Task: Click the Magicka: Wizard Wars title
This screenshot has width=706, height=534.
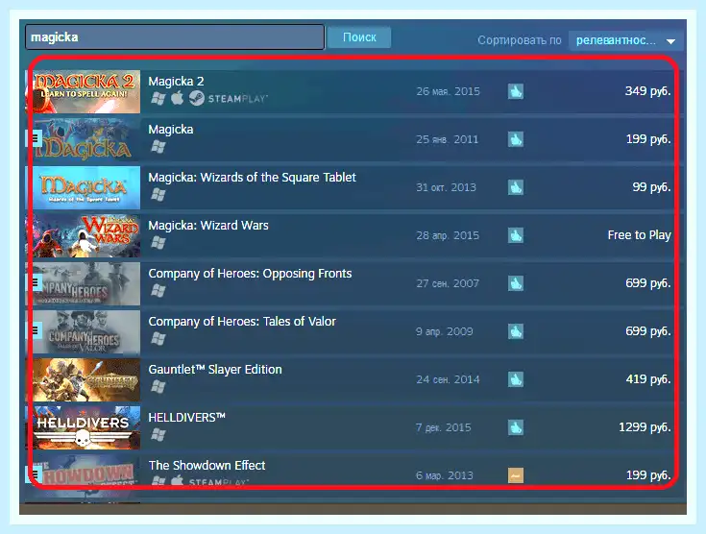Action: 208,226
